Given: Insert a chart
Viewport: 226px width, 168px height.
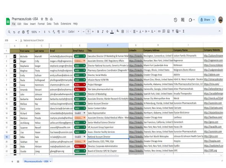Looking at the screenshot, I should [x=168, y=31].
